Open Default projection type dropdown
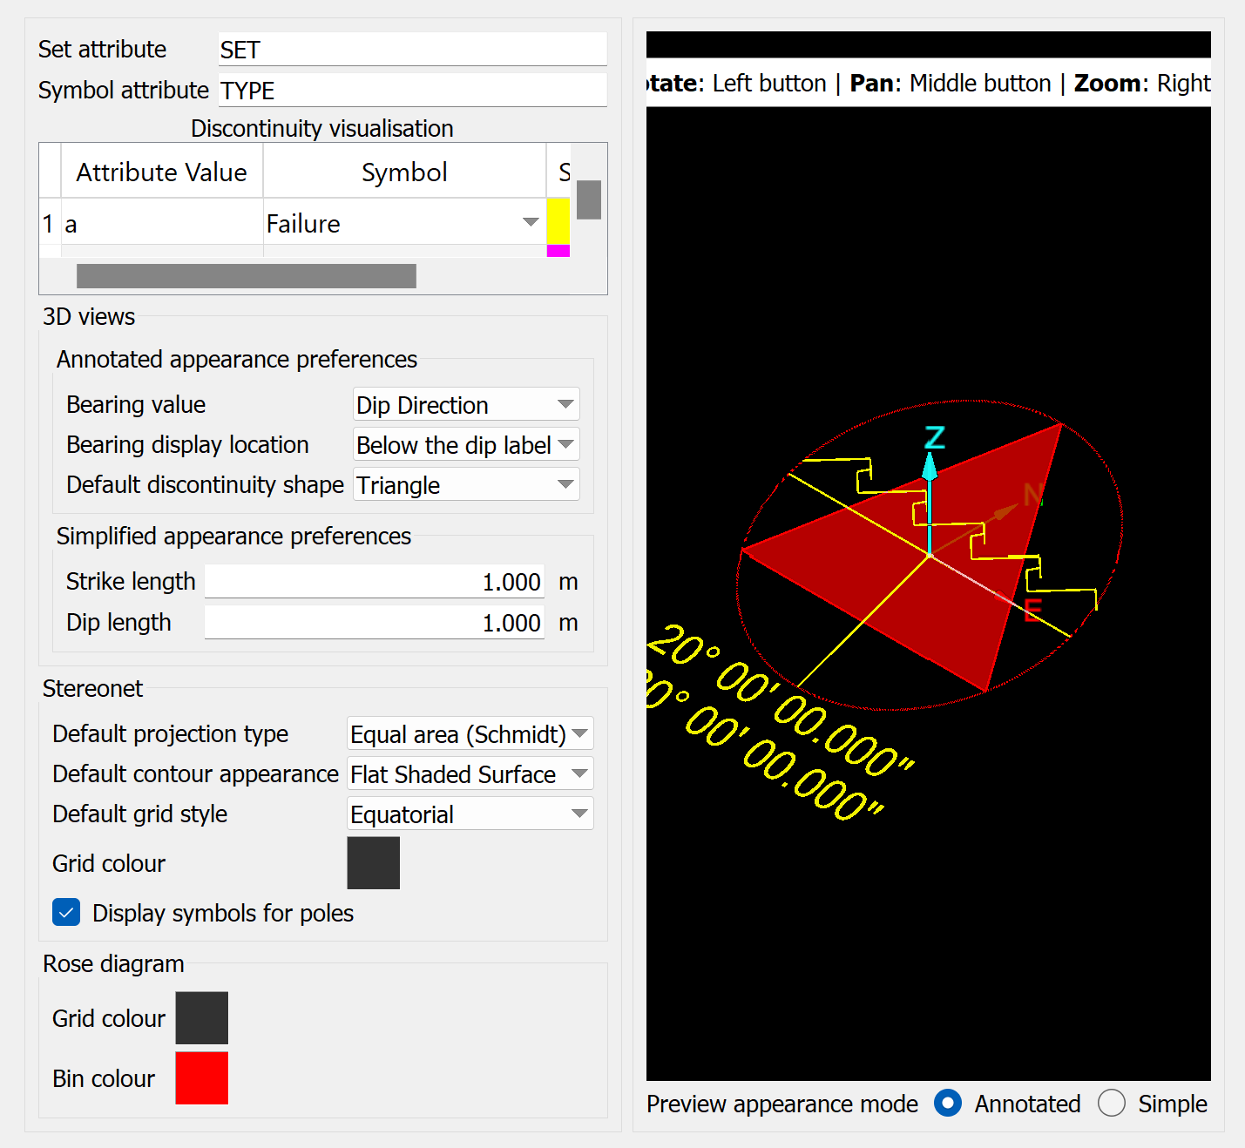Image resolution: width=1245 pixels, height=1148 pixels. 470,734
